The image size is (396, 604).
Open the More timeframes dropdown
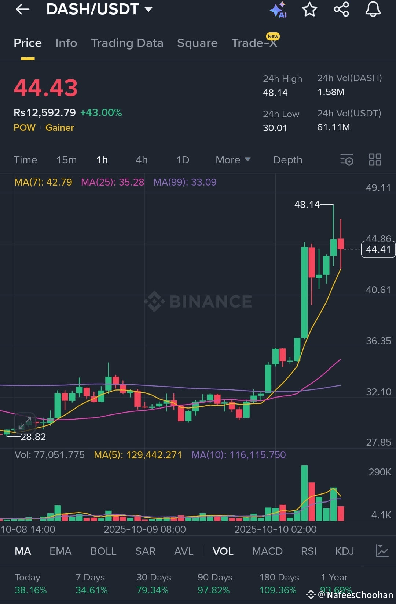233,160
